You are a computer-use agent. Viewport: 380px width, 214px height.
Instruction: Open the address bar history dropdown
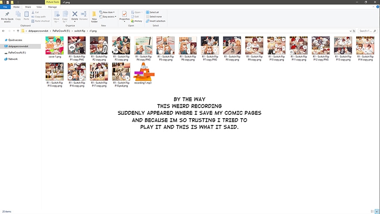pos(350,31)
